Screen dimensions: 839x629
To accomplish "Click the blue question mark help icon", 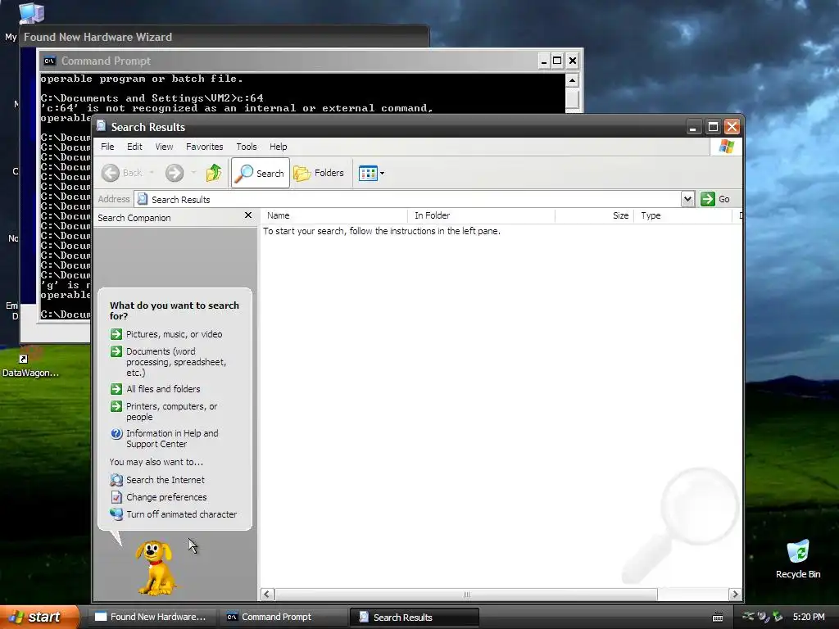I will [x=116, y=434].
